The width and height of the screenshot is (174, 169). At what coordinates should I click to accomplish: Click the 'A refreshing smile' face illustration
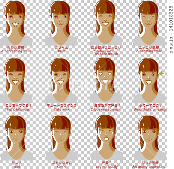16,23
